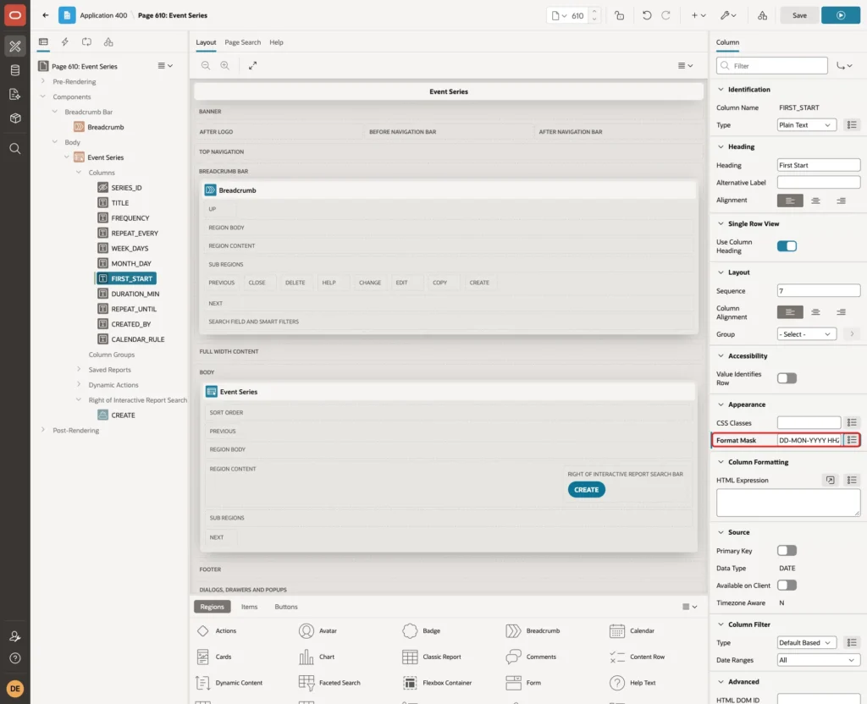Viewport: 867px width, 704px height.
Task: Open the Page Search tab
Action: pyautogui.click(x=242, y=42)
